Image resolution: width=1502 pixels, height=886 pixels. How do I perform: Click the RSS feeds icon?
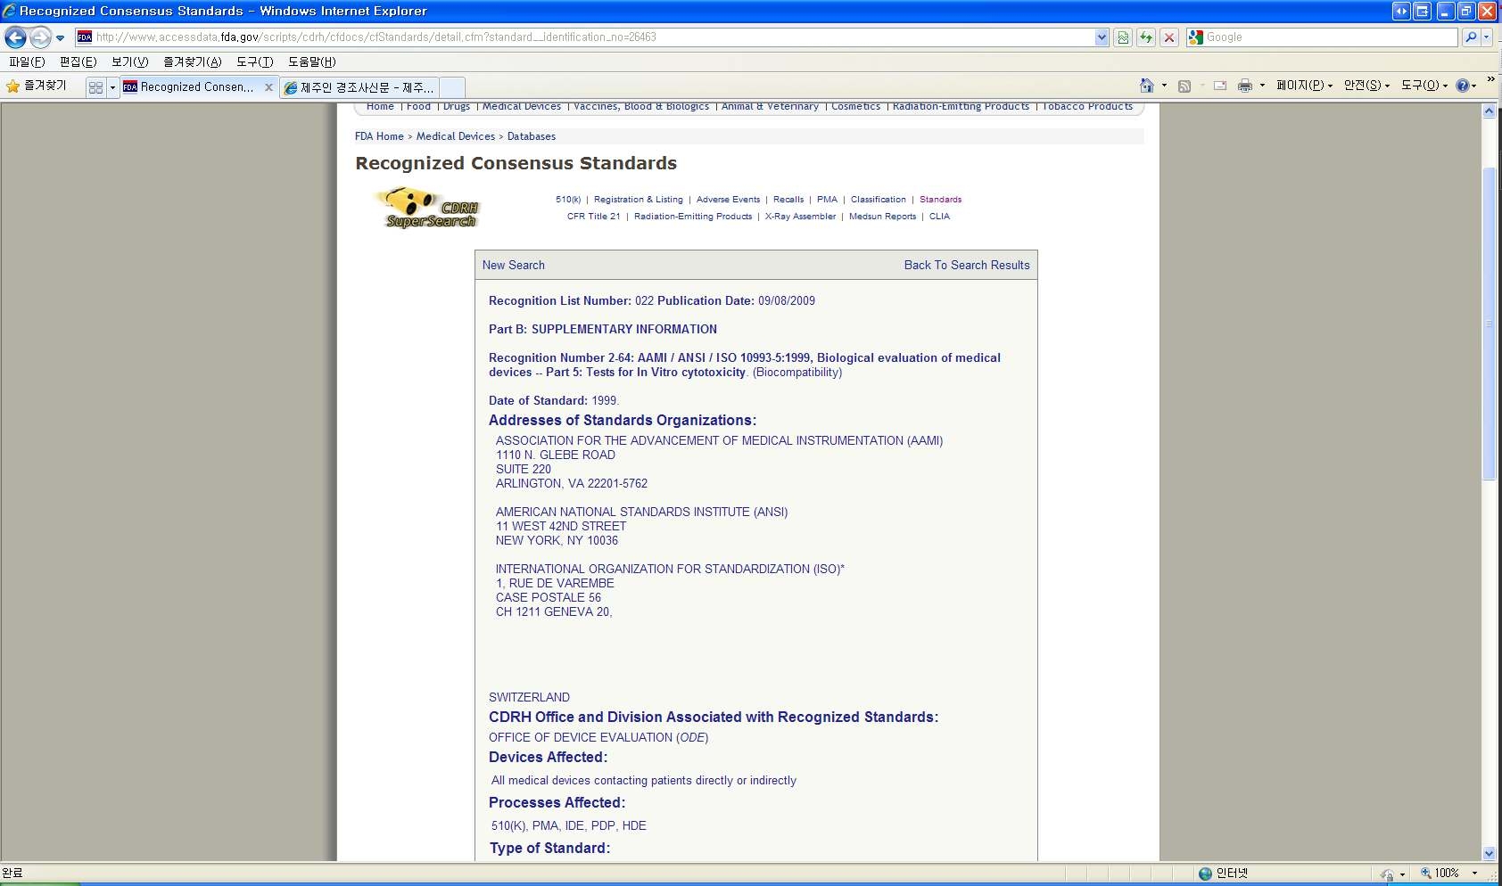[x=1184, y=86]
